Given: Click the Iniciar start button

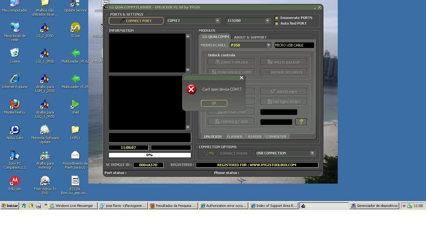Looking at the screenshot, I should pyautogui.click(x=10, y=206).
